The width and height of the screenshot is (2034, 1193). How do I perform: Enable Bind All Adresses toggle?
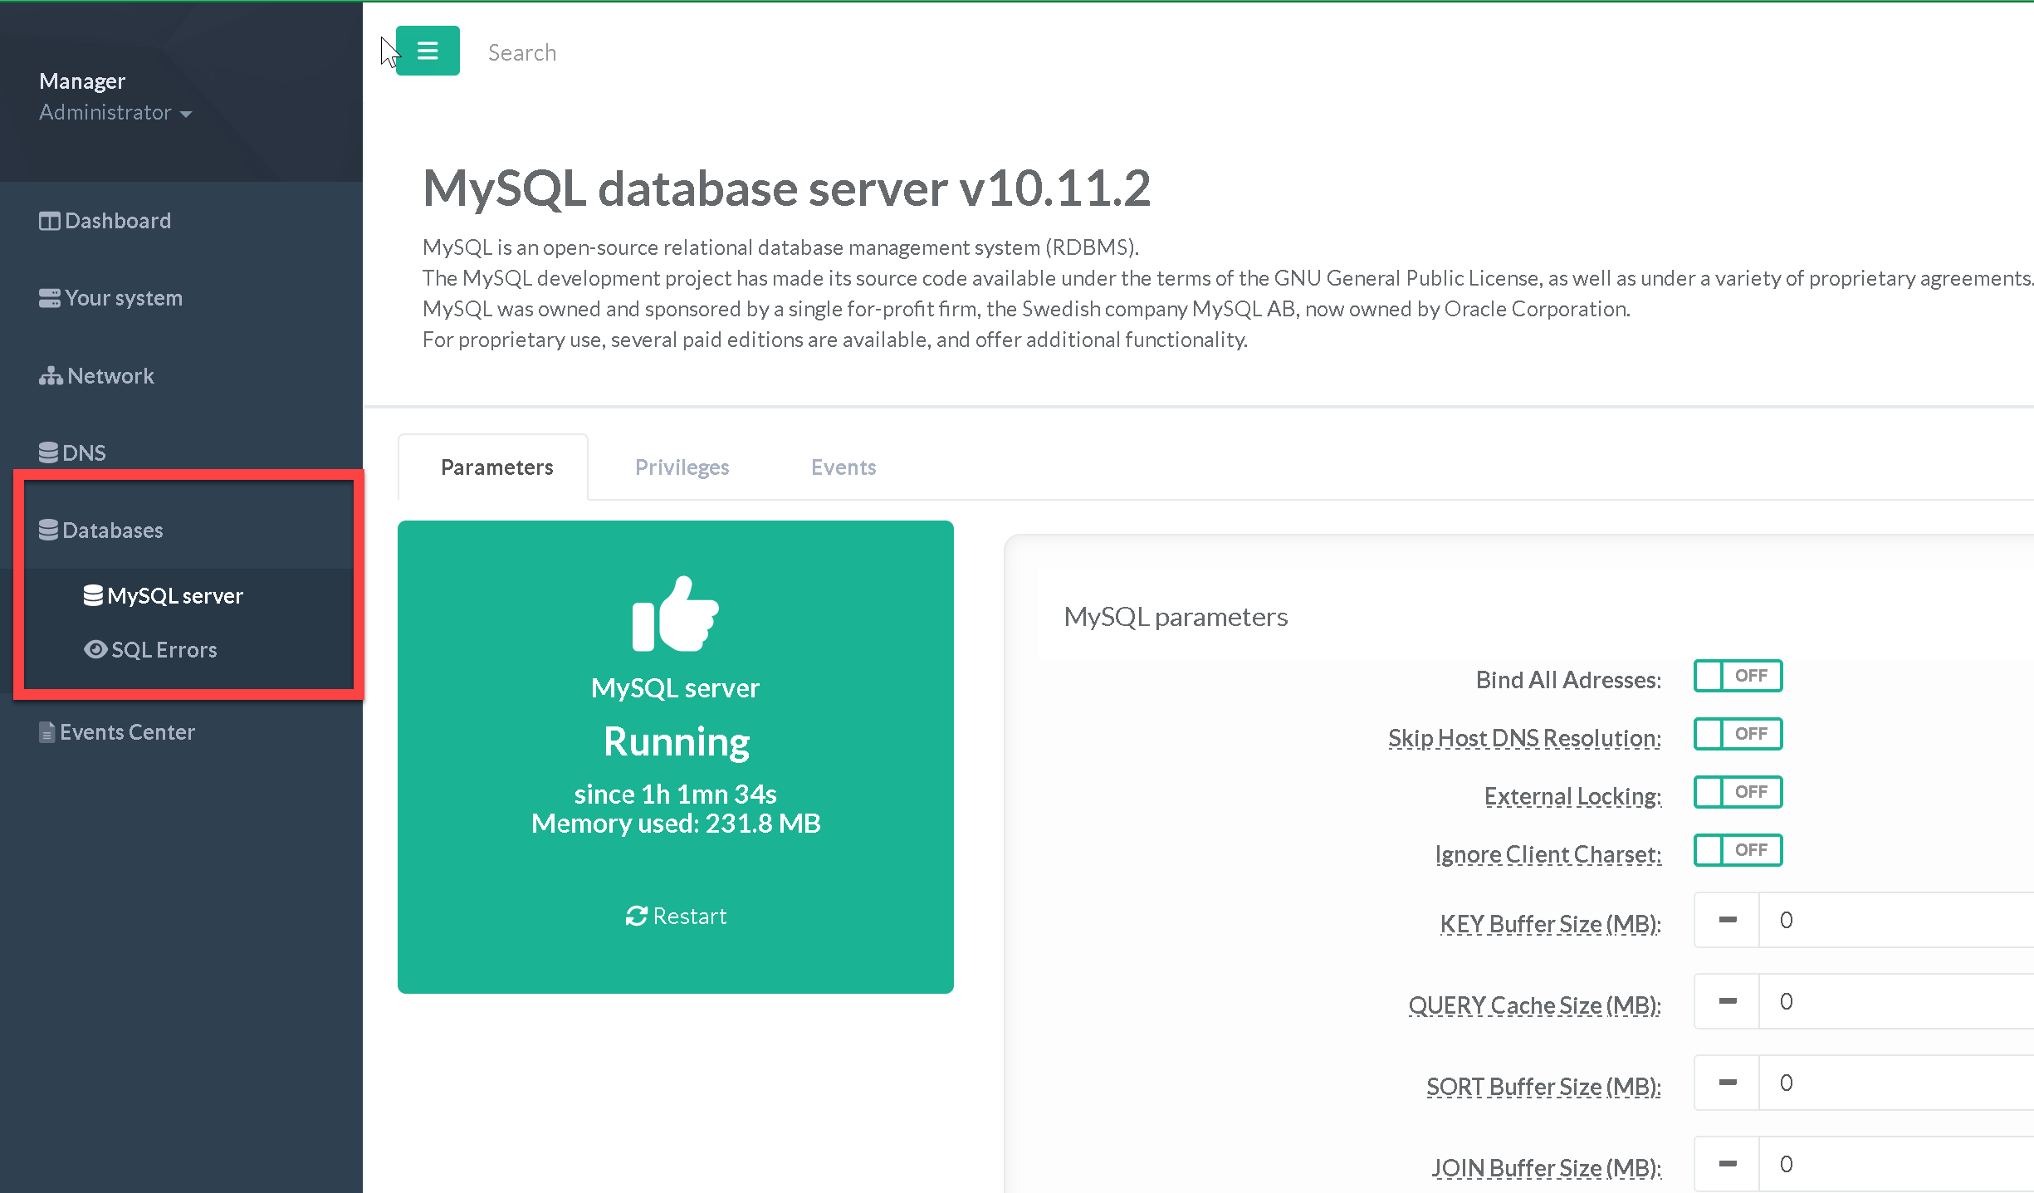coord(1737,676)
